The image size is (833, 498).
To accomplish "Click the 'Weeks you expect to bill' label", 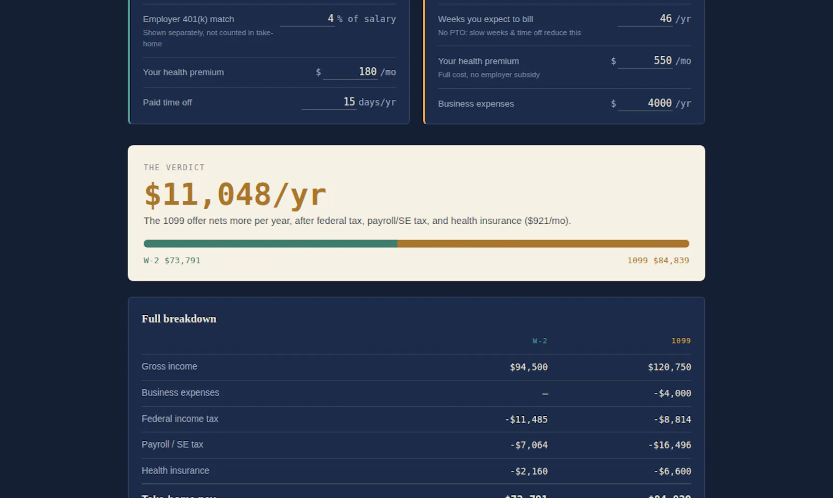I will [x=485, y=19].
